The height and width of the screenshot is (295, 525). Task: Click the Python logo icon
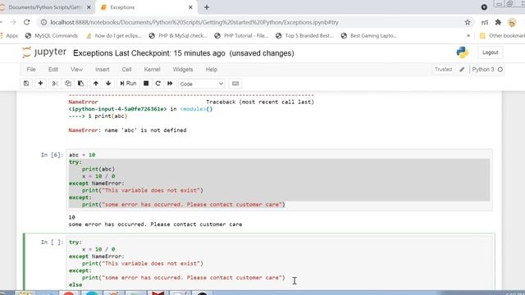pos(463,52)
